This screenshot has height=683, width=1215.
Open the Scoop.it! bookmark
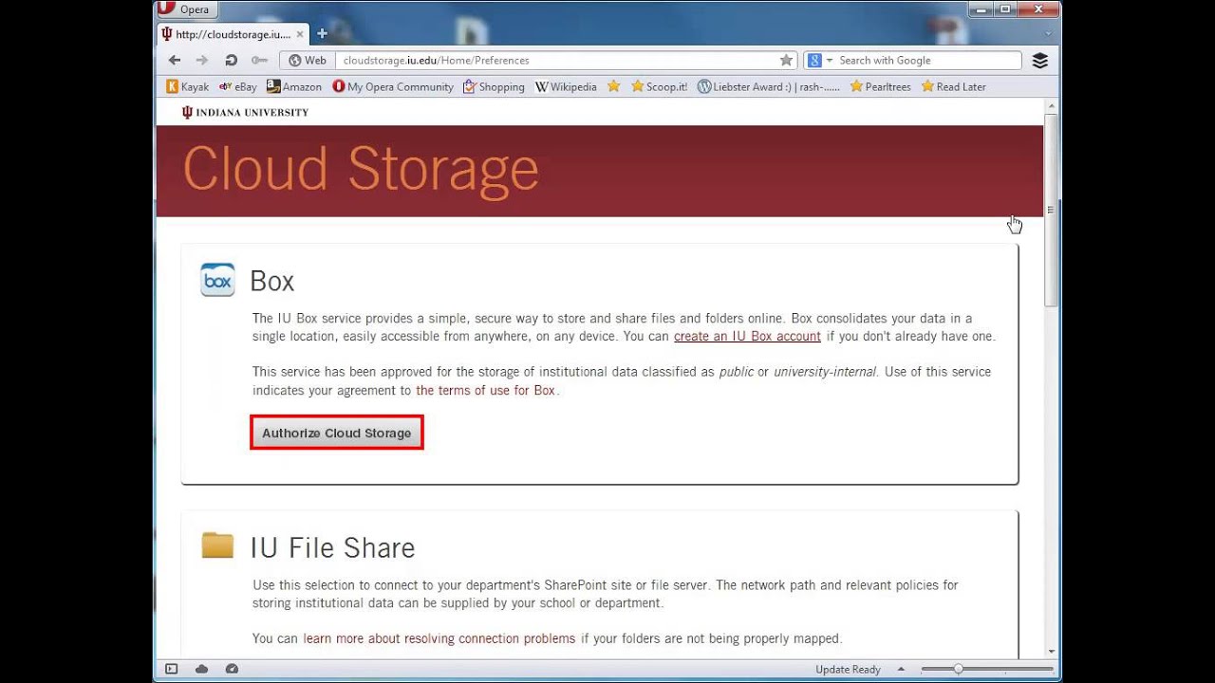point(659,86)
